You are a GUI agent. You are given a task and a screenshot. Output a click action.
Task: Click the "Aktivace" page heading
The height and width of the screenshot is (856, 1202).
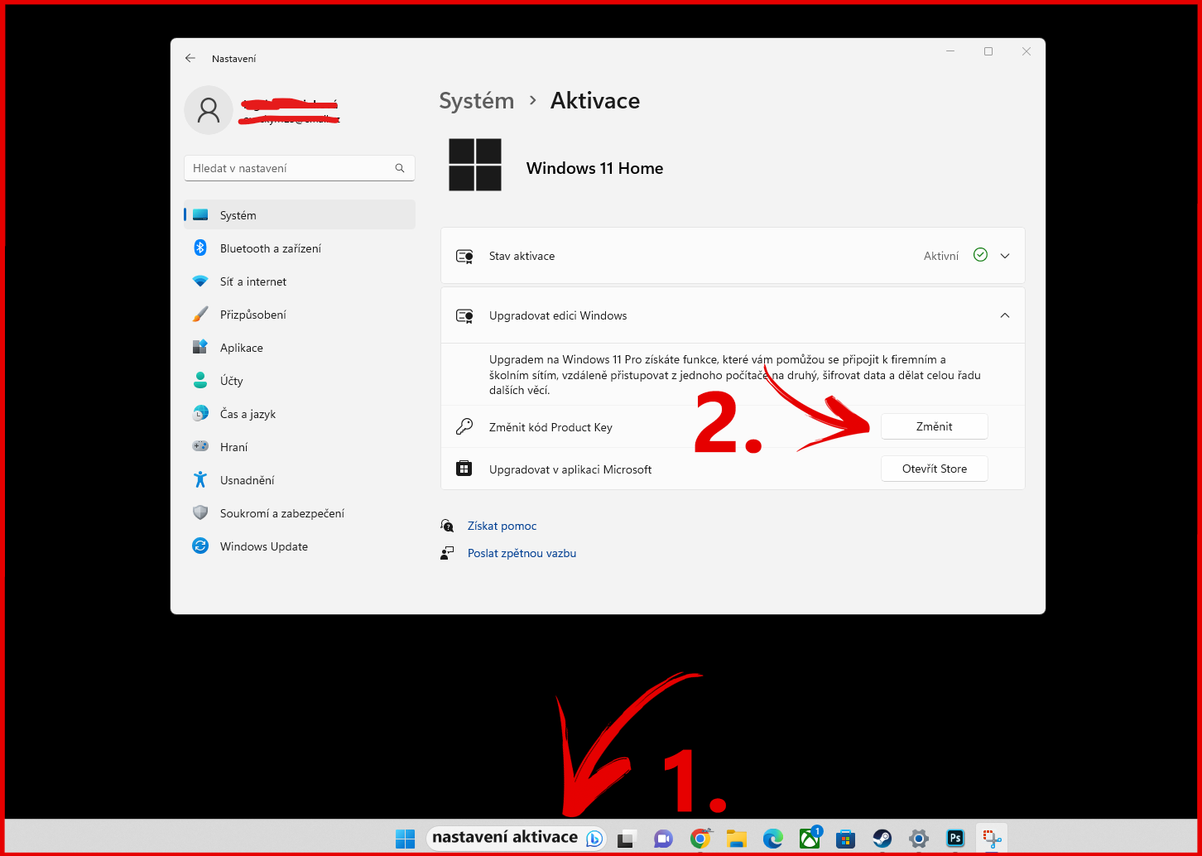click(x=595, y=101)
